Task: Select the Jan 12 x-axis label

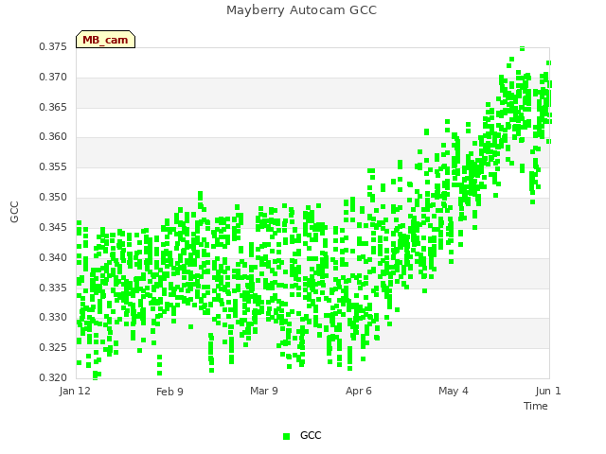Action: 75,391
